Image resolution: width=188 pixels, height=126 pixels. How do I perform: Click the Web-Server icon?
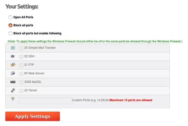[13, 73]
